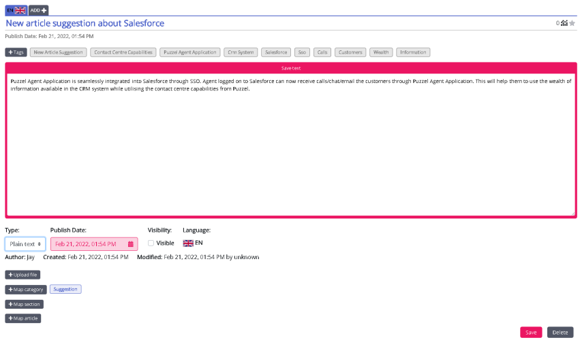Click the +Tags button

[x=16, y=52]
